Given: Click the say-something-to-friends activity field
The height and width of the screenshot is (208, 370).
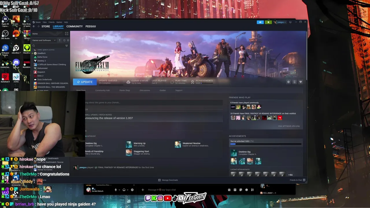Looking at the screenshot, I should click(154, 103).
